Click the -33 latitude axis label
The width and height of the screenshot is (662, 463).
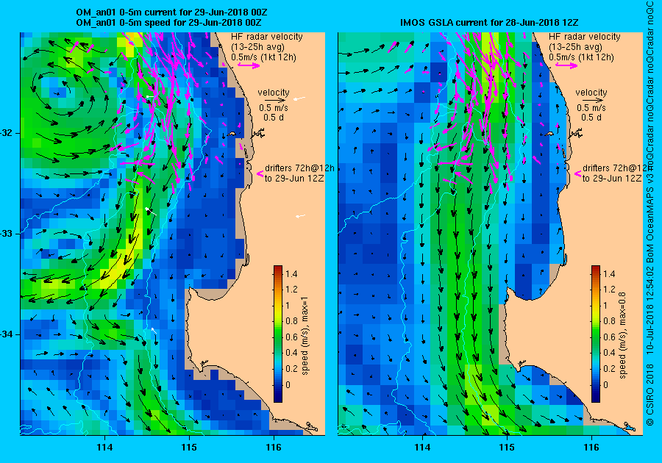[7, 234]
